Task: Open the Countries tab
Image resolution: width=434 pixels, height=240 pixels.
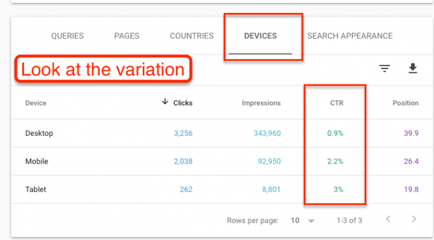Action: coord(192,36)
